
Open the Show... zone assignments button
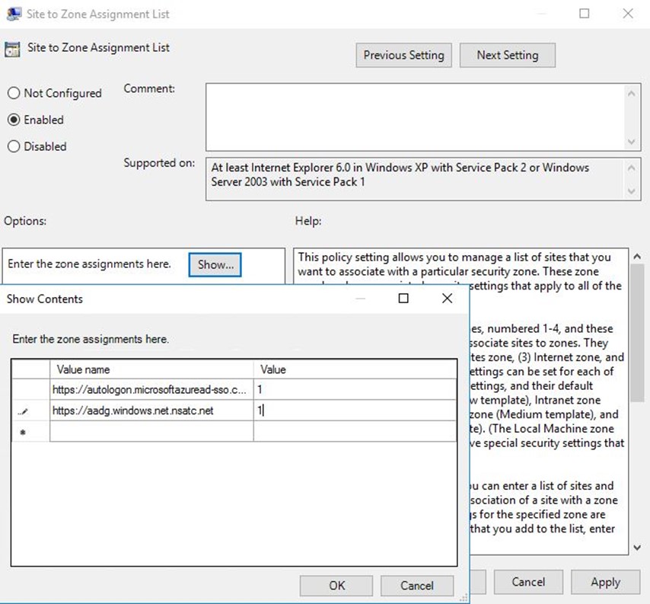pyautogui.click(x=215, y=264)
